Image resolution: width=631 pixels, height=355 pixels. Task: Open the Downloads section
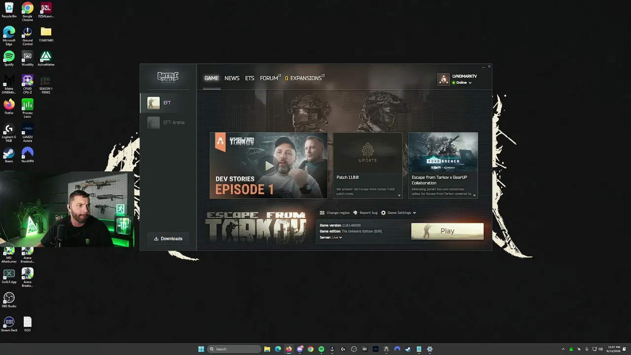tap(168, 239)
